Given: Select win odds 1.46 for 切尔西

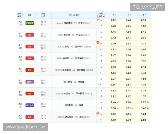Looking at the screenshot, I should 113,32.
